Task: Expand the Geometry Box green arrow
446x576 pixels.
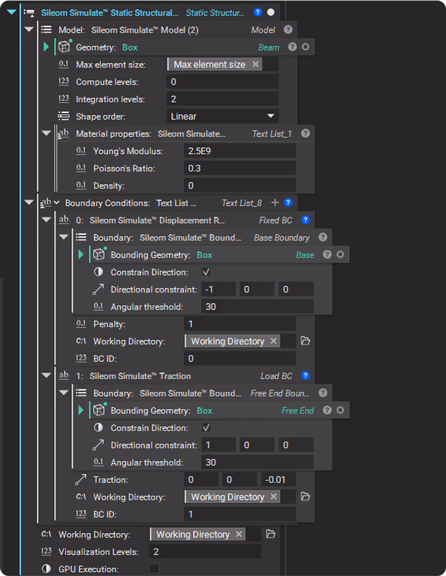Action: (46, 47)
